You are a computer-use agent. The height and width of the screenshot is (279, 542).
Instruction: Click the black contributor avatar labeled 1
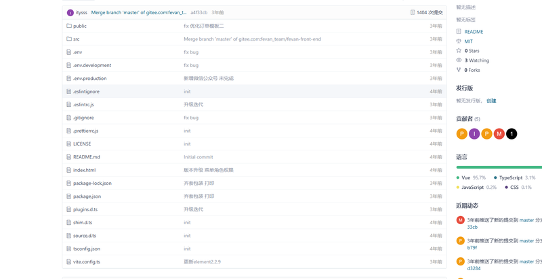[512, 133]
